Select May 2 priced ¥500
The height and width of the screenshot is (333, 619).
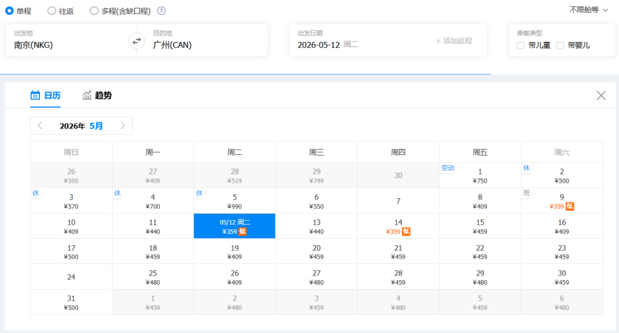(562, 176)
